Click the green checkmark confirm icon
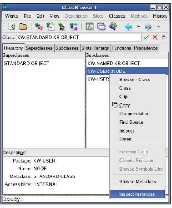This screenshot has width=172, height=208. (x=147, y=37)
